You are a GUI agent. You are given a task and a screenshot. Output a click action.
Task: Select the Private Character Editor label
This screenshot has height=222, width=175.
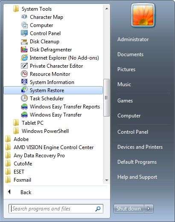[56, 66]
